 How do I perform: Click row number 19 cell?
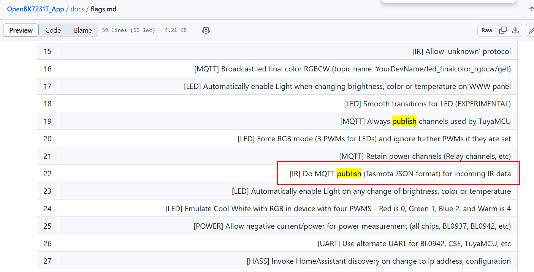coord(48,121)
